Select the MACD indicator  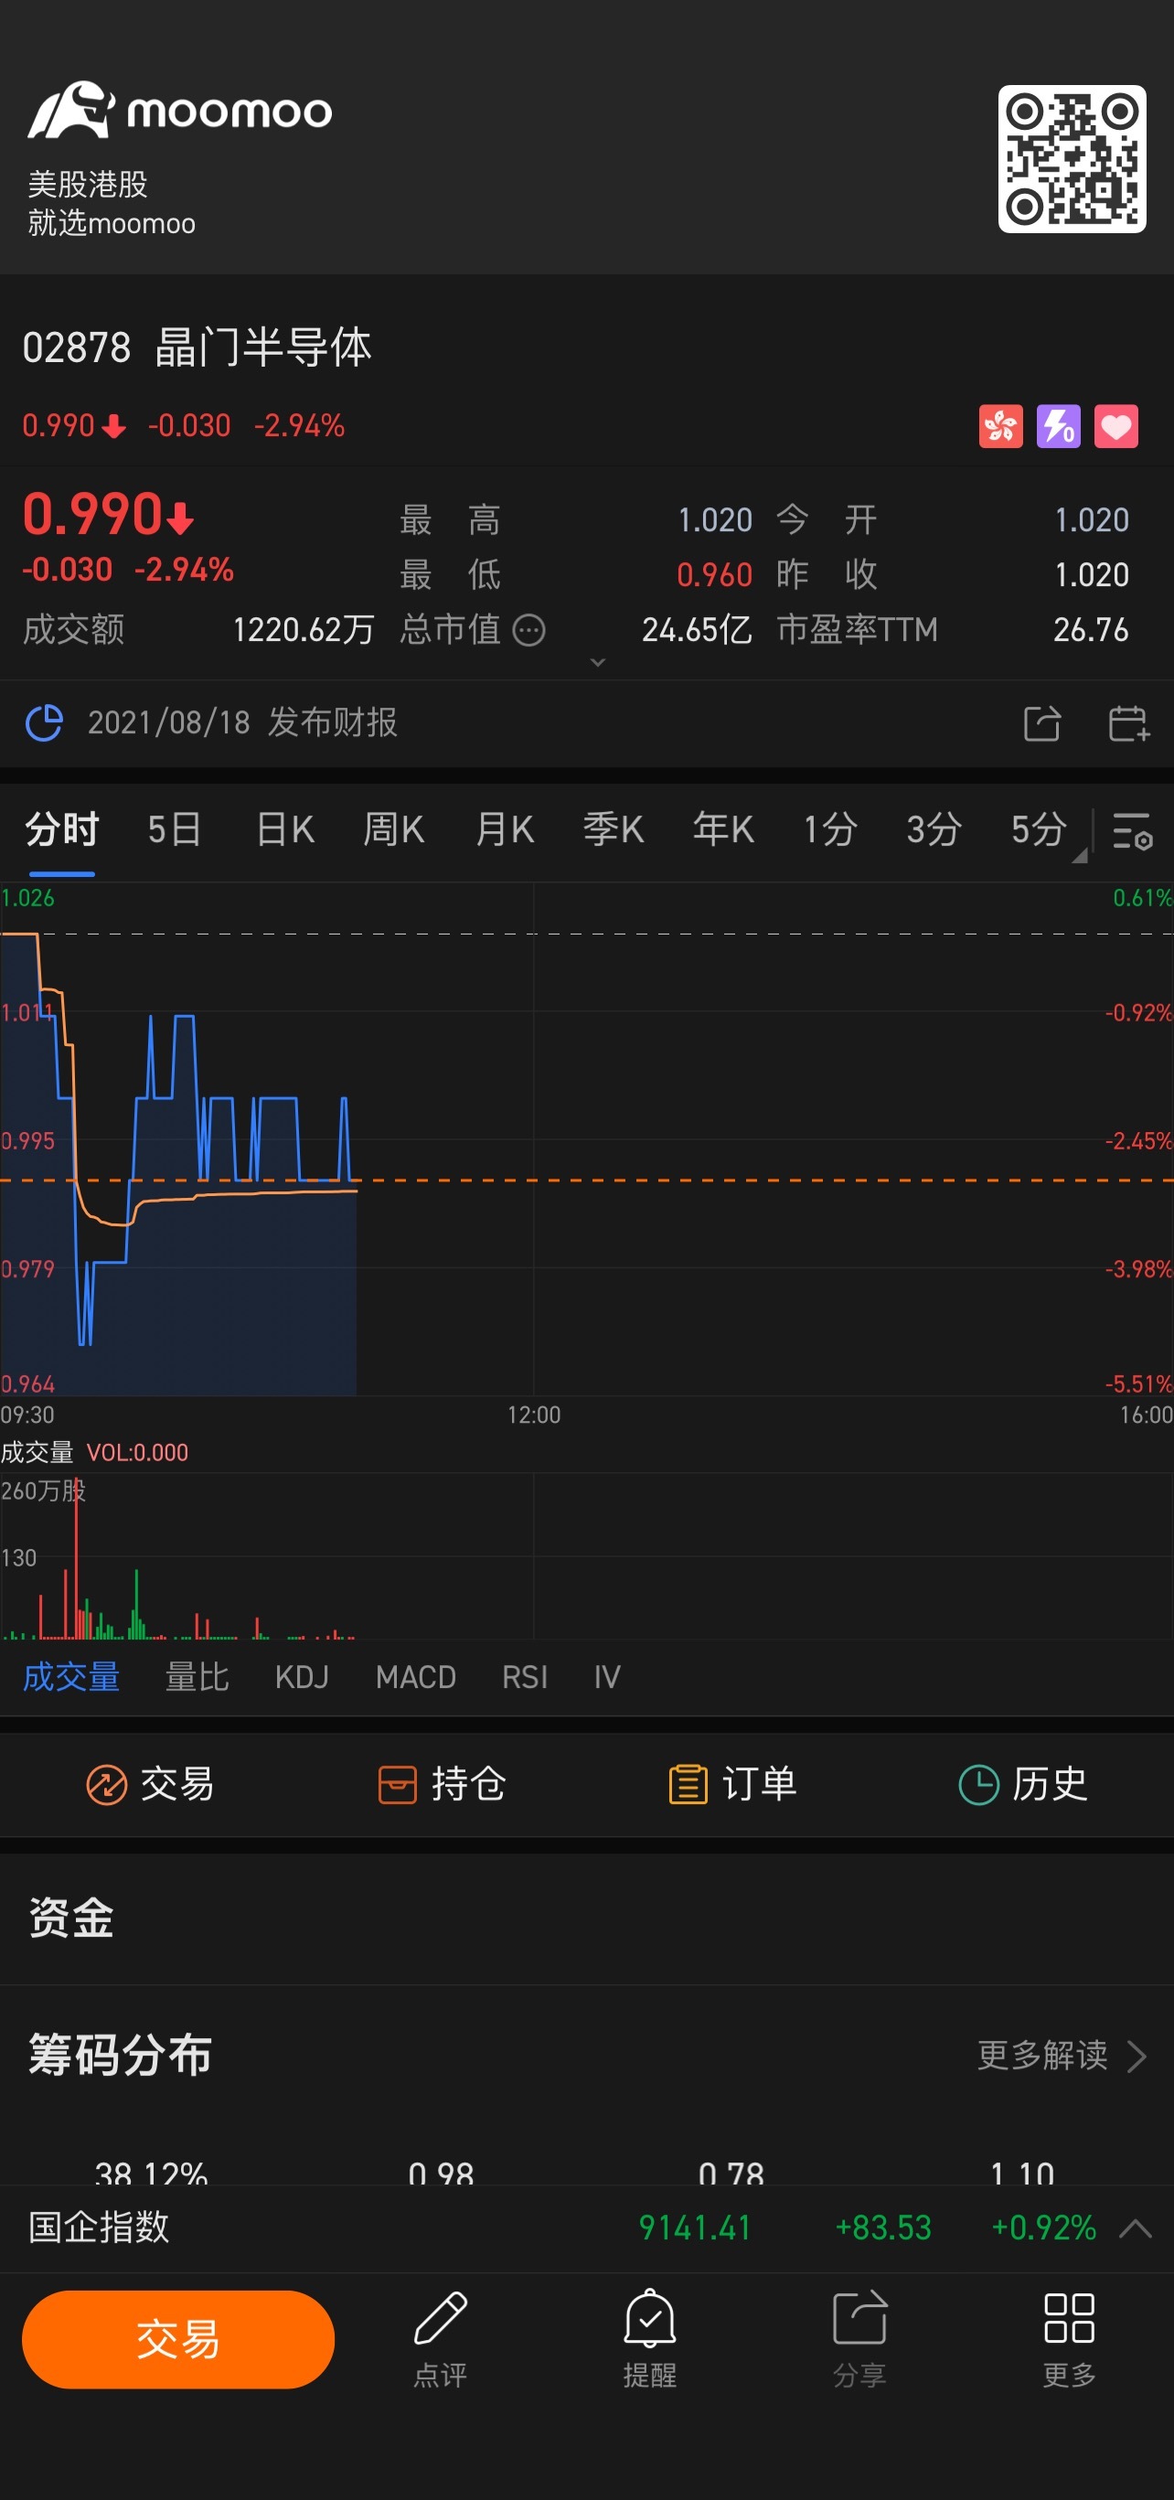(415, 1676)
